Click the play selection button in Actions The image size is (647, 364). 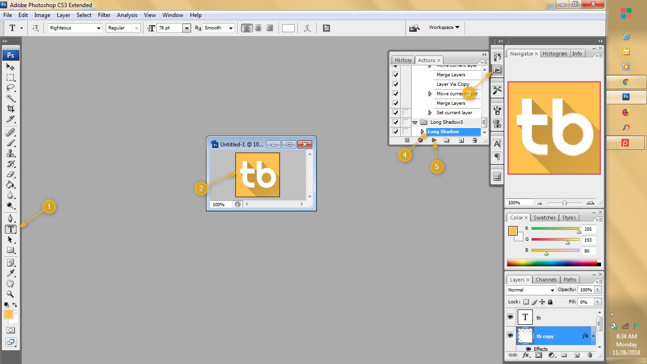[434, 140]
